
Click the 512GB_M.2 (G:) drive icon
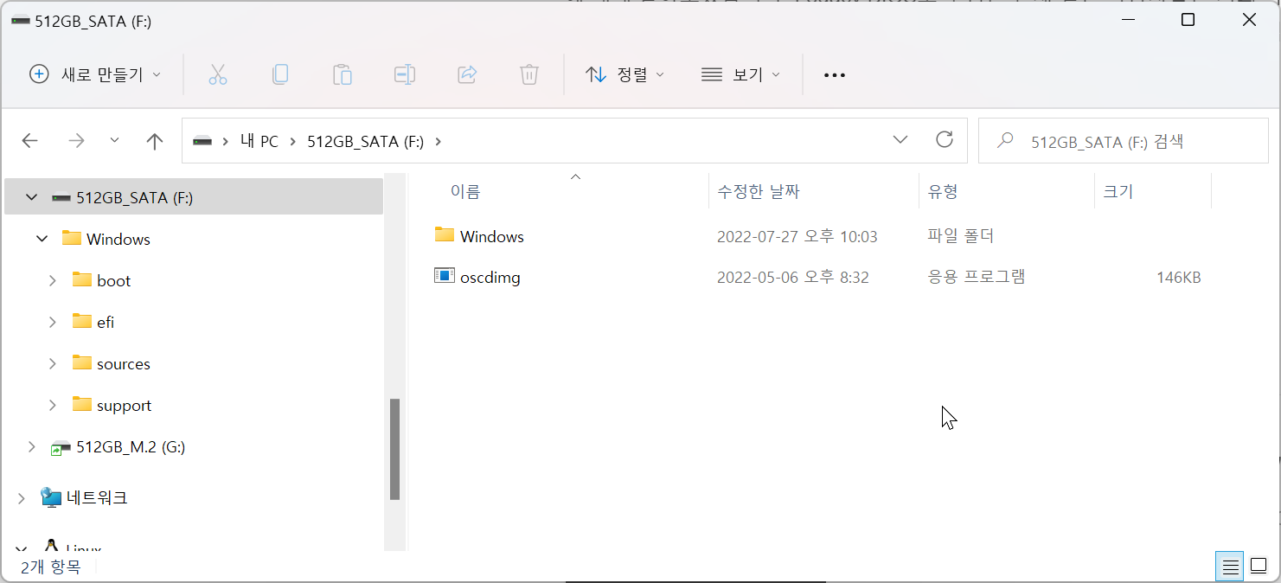(x=61, y=447)
